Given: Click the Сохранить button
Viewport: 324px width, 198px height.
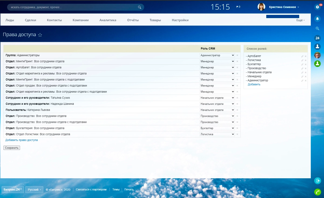Looking at the screenshot, I should (12, 148).
